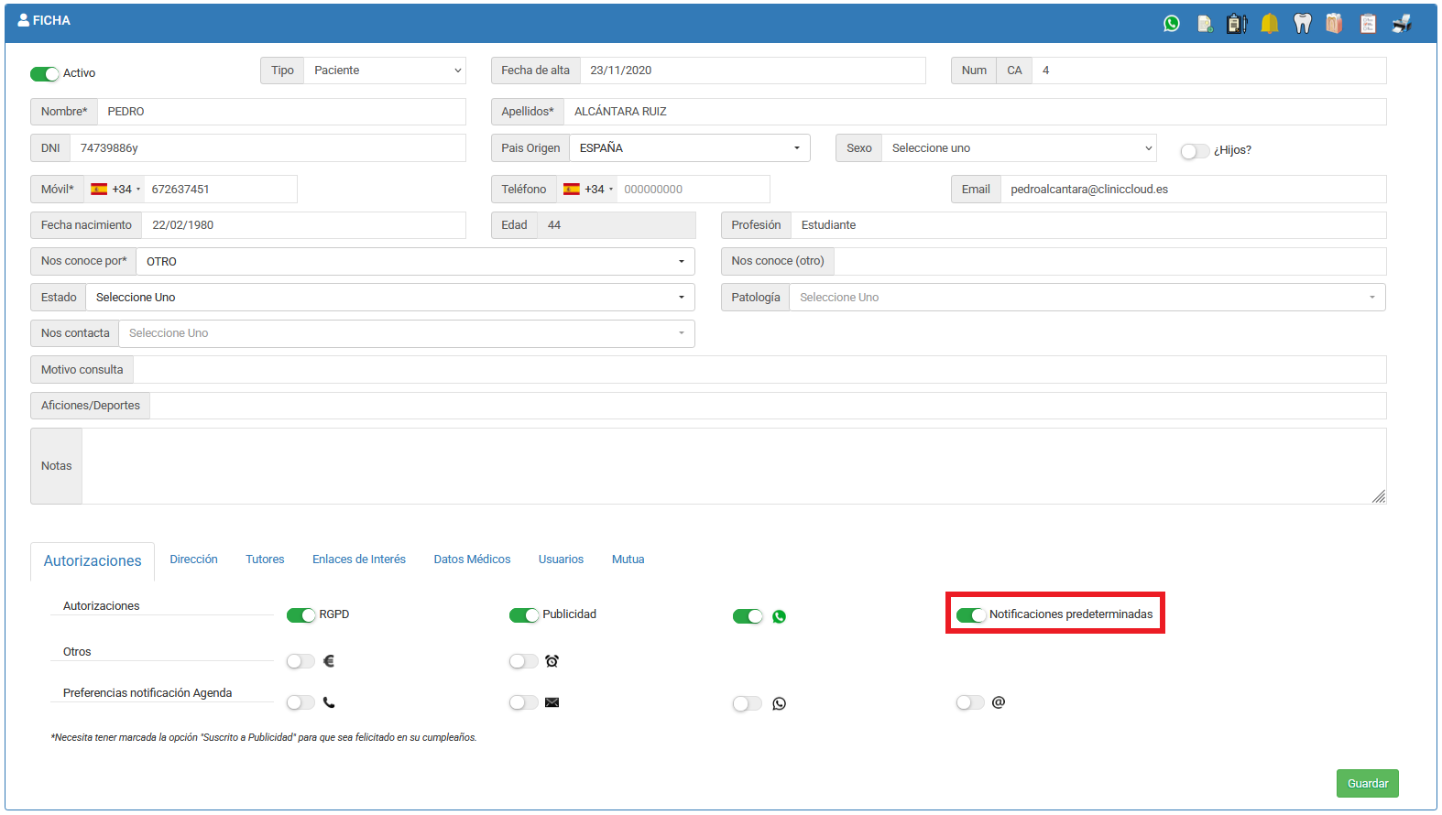Click inside the Notas text area
The width and height of the screenshot is (1442, 815).
pyautogui.click(x=734, y=466)
